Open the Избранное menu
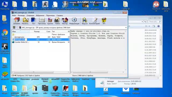 (x=40, y=16)
